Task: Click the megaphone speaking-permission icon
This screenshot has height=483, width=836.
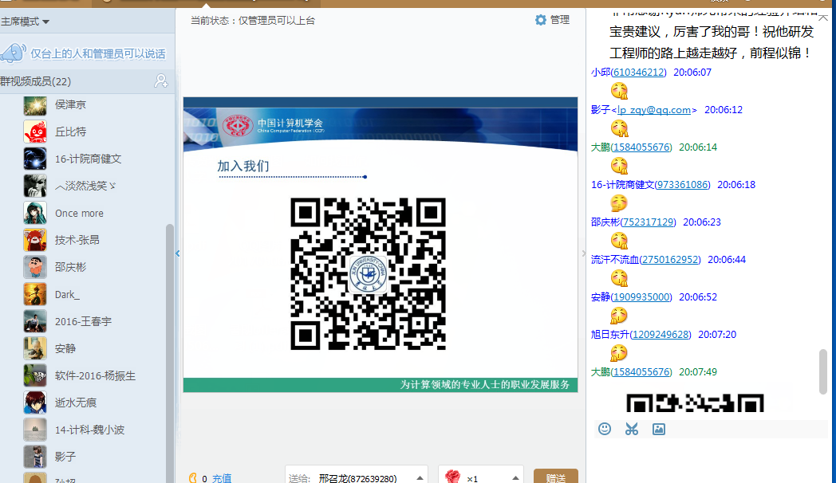Action: [14, 53]
